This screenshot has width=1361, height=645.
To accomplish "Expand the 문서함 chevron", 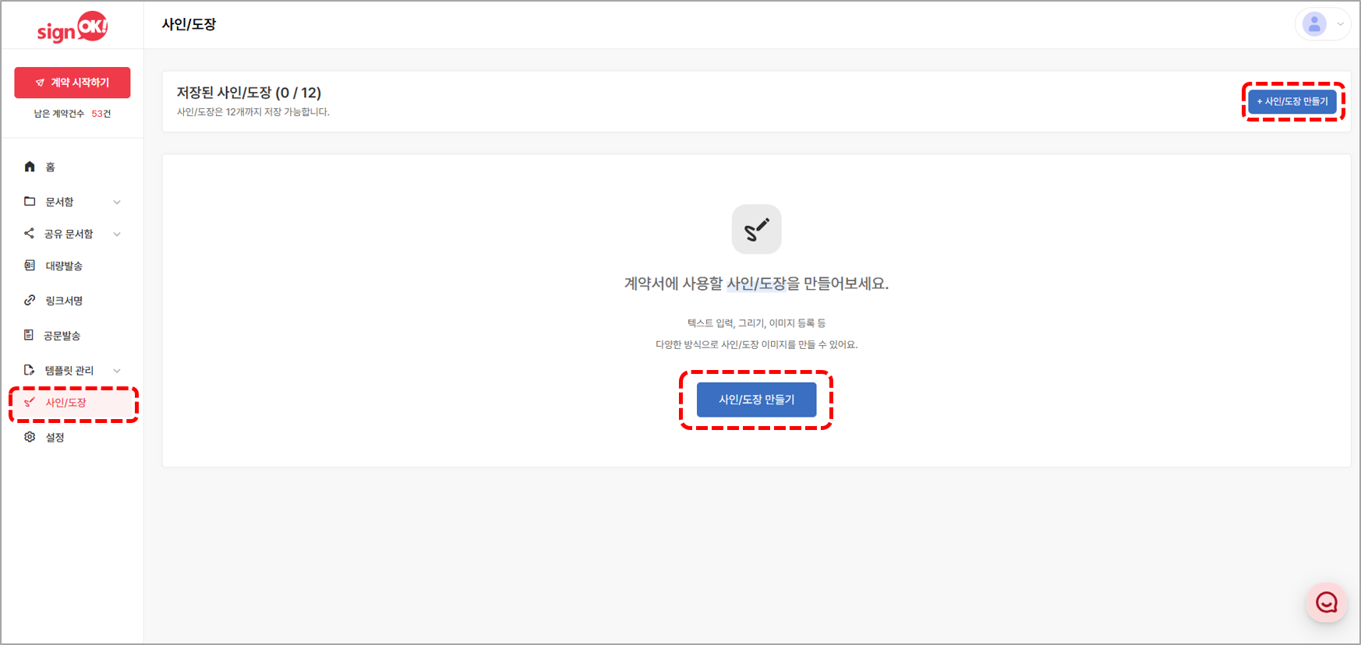I will pos(117,202).
